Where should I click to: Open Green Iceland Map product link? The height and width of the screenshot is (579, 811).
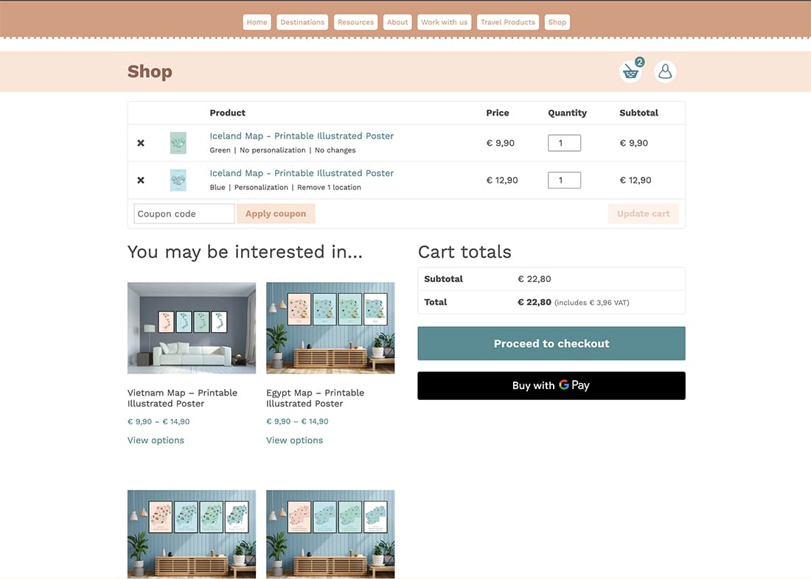302,136
